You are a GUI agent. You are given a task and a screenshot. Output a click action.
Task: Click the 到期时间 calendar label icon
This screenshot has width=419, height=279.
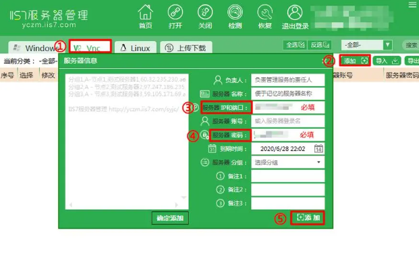click(x=212, y=149)
